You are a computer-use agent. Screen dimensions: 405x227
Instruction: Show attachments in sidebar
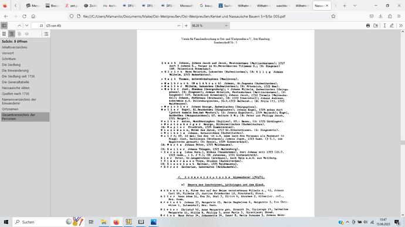coord(19,34)
